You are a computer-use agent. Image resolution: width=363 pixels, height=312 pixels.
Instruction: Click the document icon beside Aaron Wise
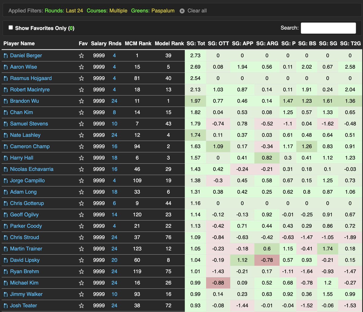[5, 67]
